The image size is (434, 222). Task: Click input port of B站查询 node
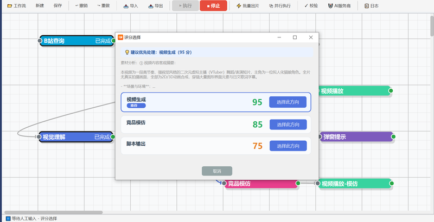tap(40, 41)
